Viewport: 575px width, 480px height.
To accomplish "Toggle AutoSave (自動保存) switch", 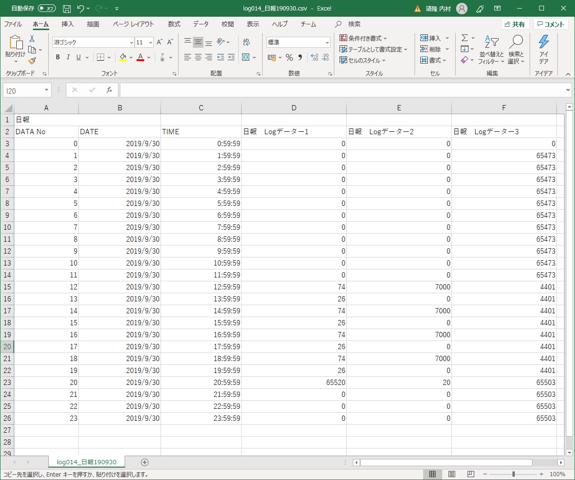I will [x=47, y=9].
